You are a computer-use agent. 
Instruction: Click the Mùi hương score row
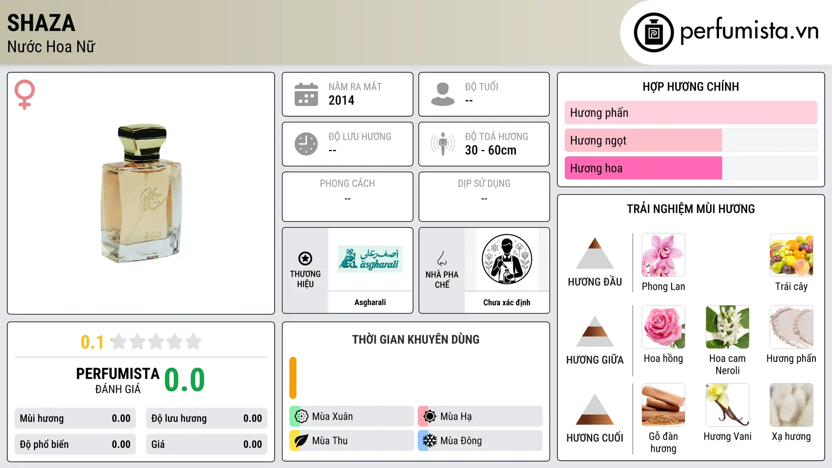[x=75, y=418]
